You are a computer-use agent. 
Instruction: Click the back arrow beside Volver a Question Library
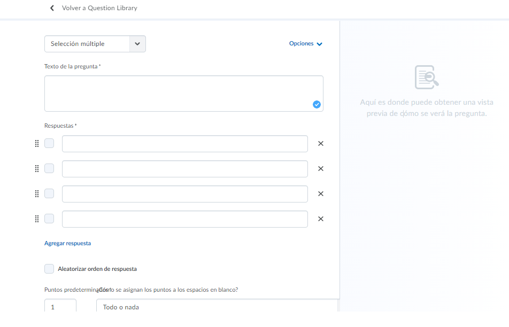pos(52,8)
